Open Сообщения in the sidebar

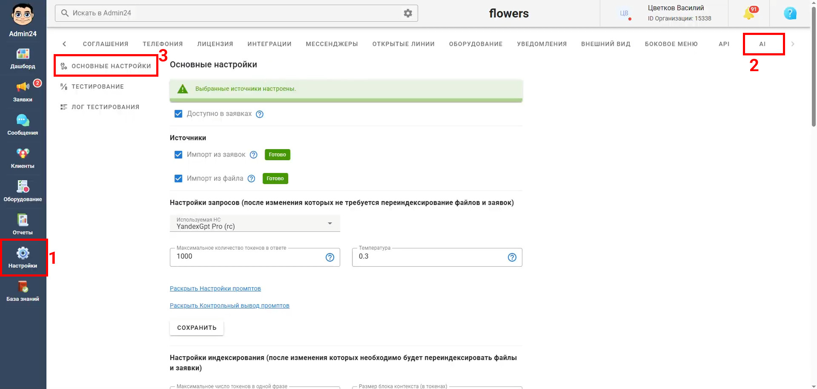point(23,125)
